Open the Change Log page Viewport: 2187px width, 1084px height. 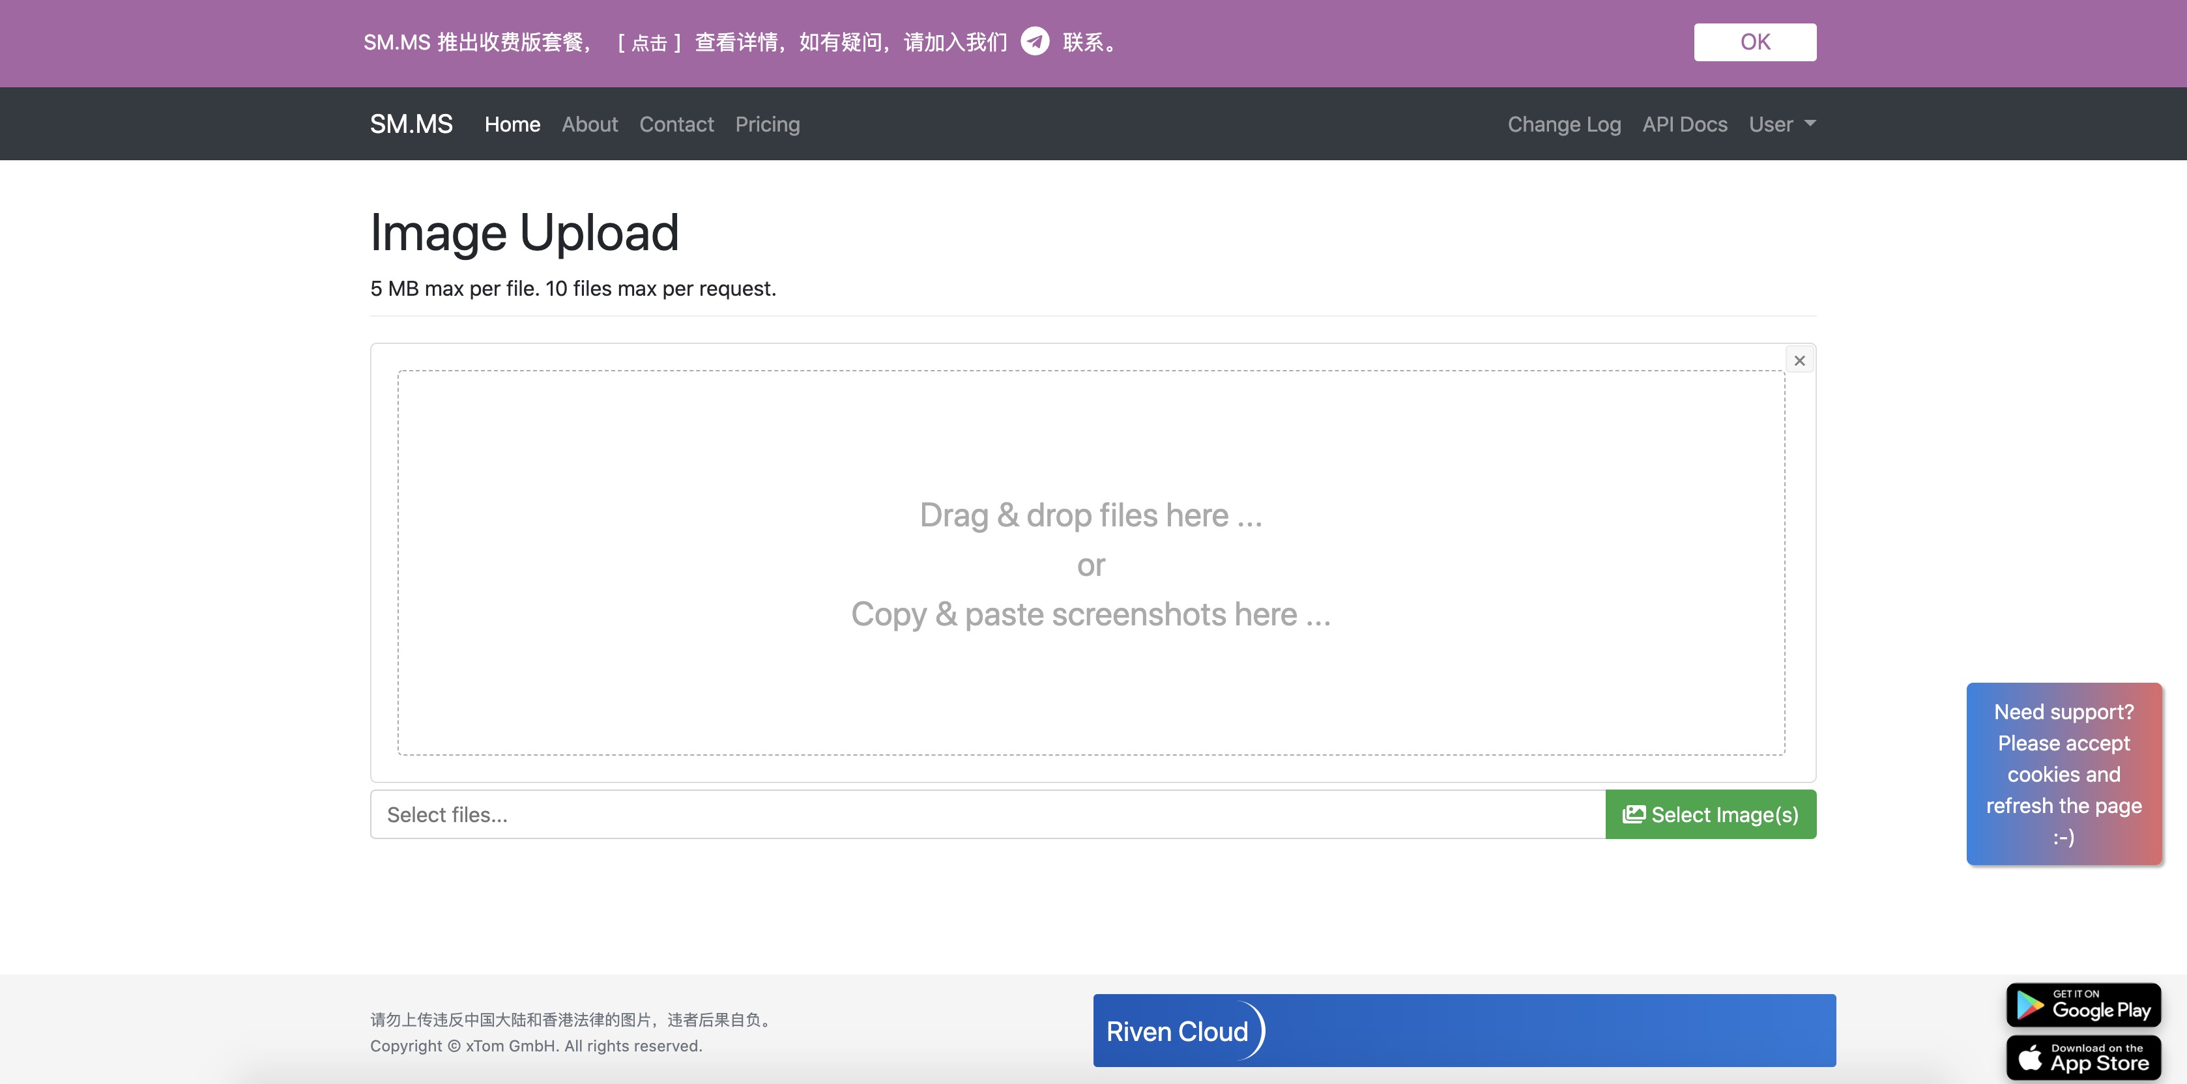pos(1564,124)
